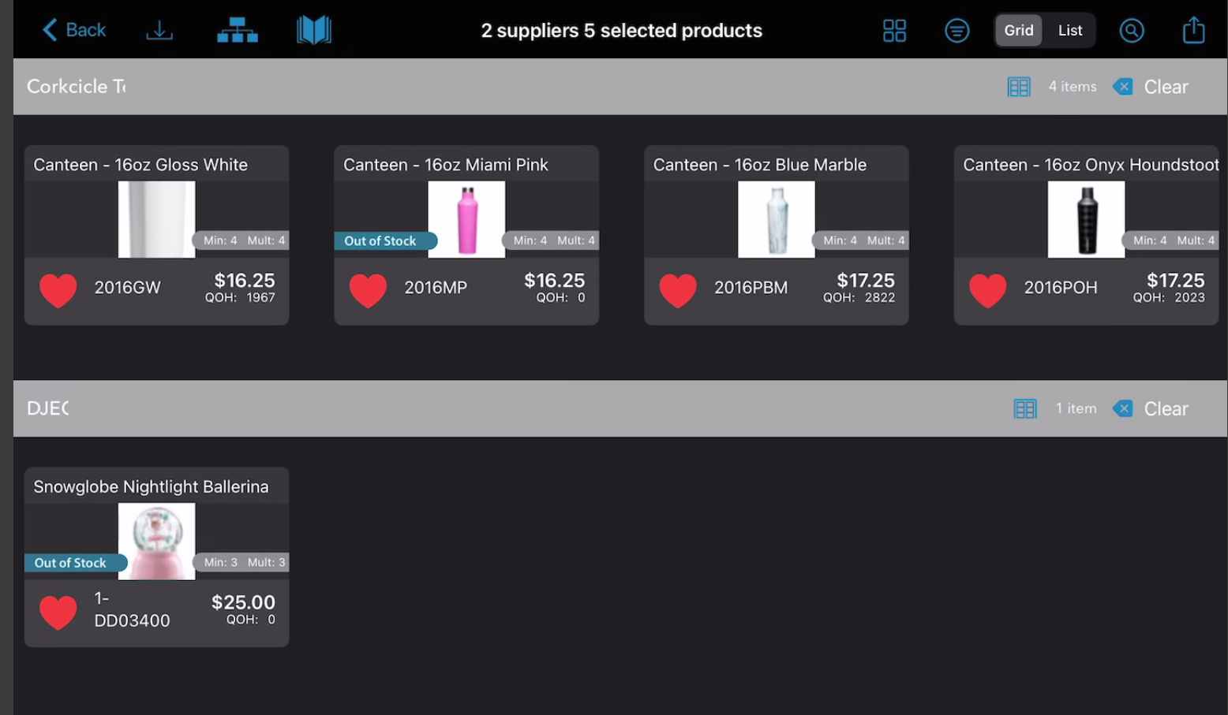Switch to Grid view
Screen dimensions: 1228x715
tap(1019, 30)
